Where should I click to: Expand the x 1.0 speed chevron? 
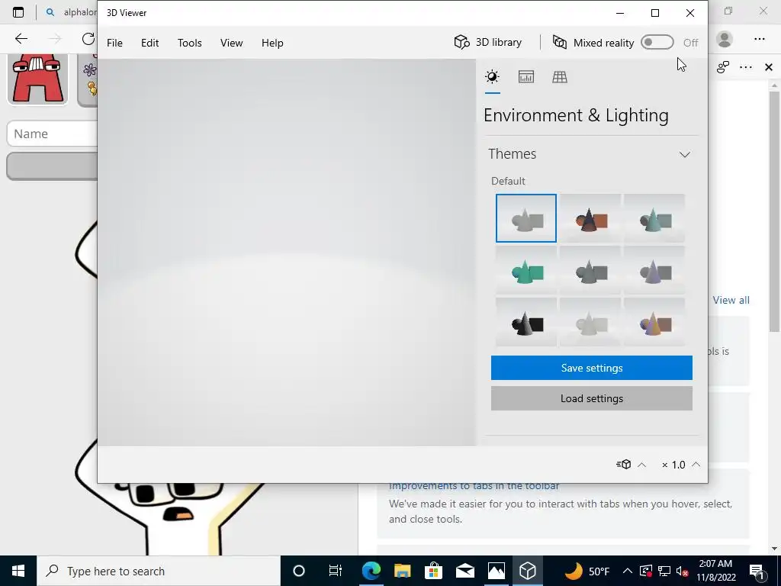pyautogui.click(x=696, y=465)
